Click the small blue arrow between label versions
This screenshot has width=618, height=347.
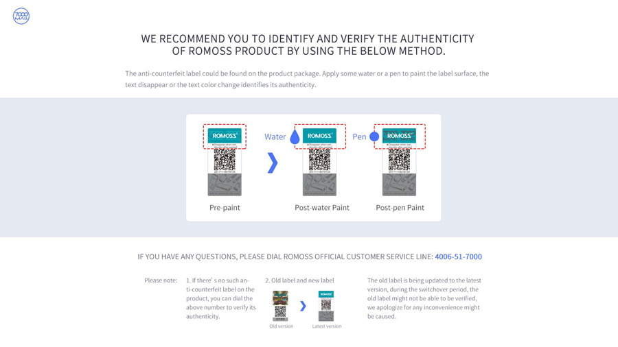[303, 306]
